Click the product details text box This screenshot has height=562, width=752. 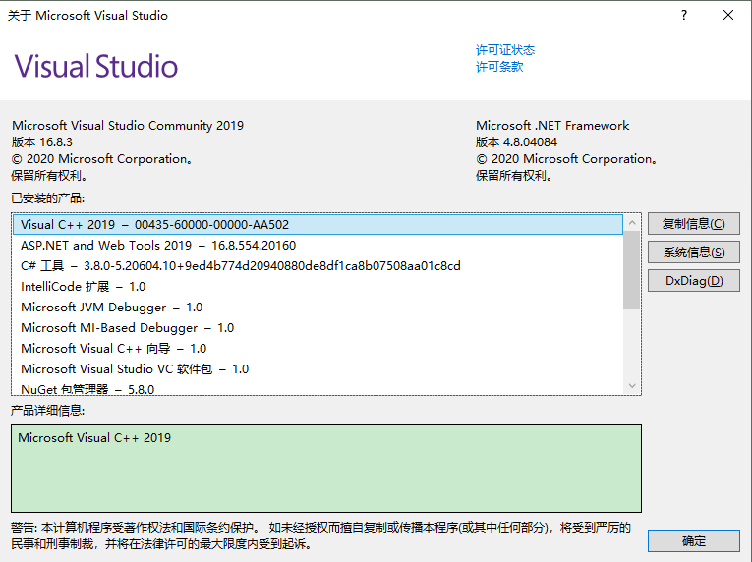[326, 468]
